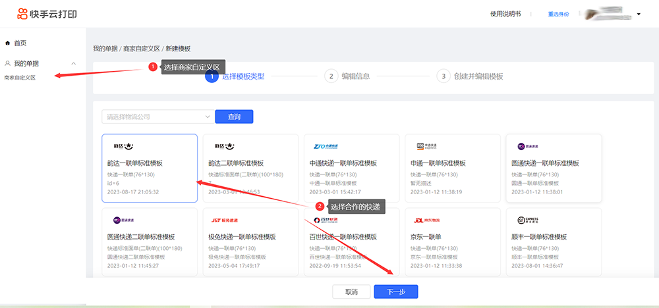Click the step 3 number circle
The width and height of the screenshot is (659, 308).
(444, 76)
